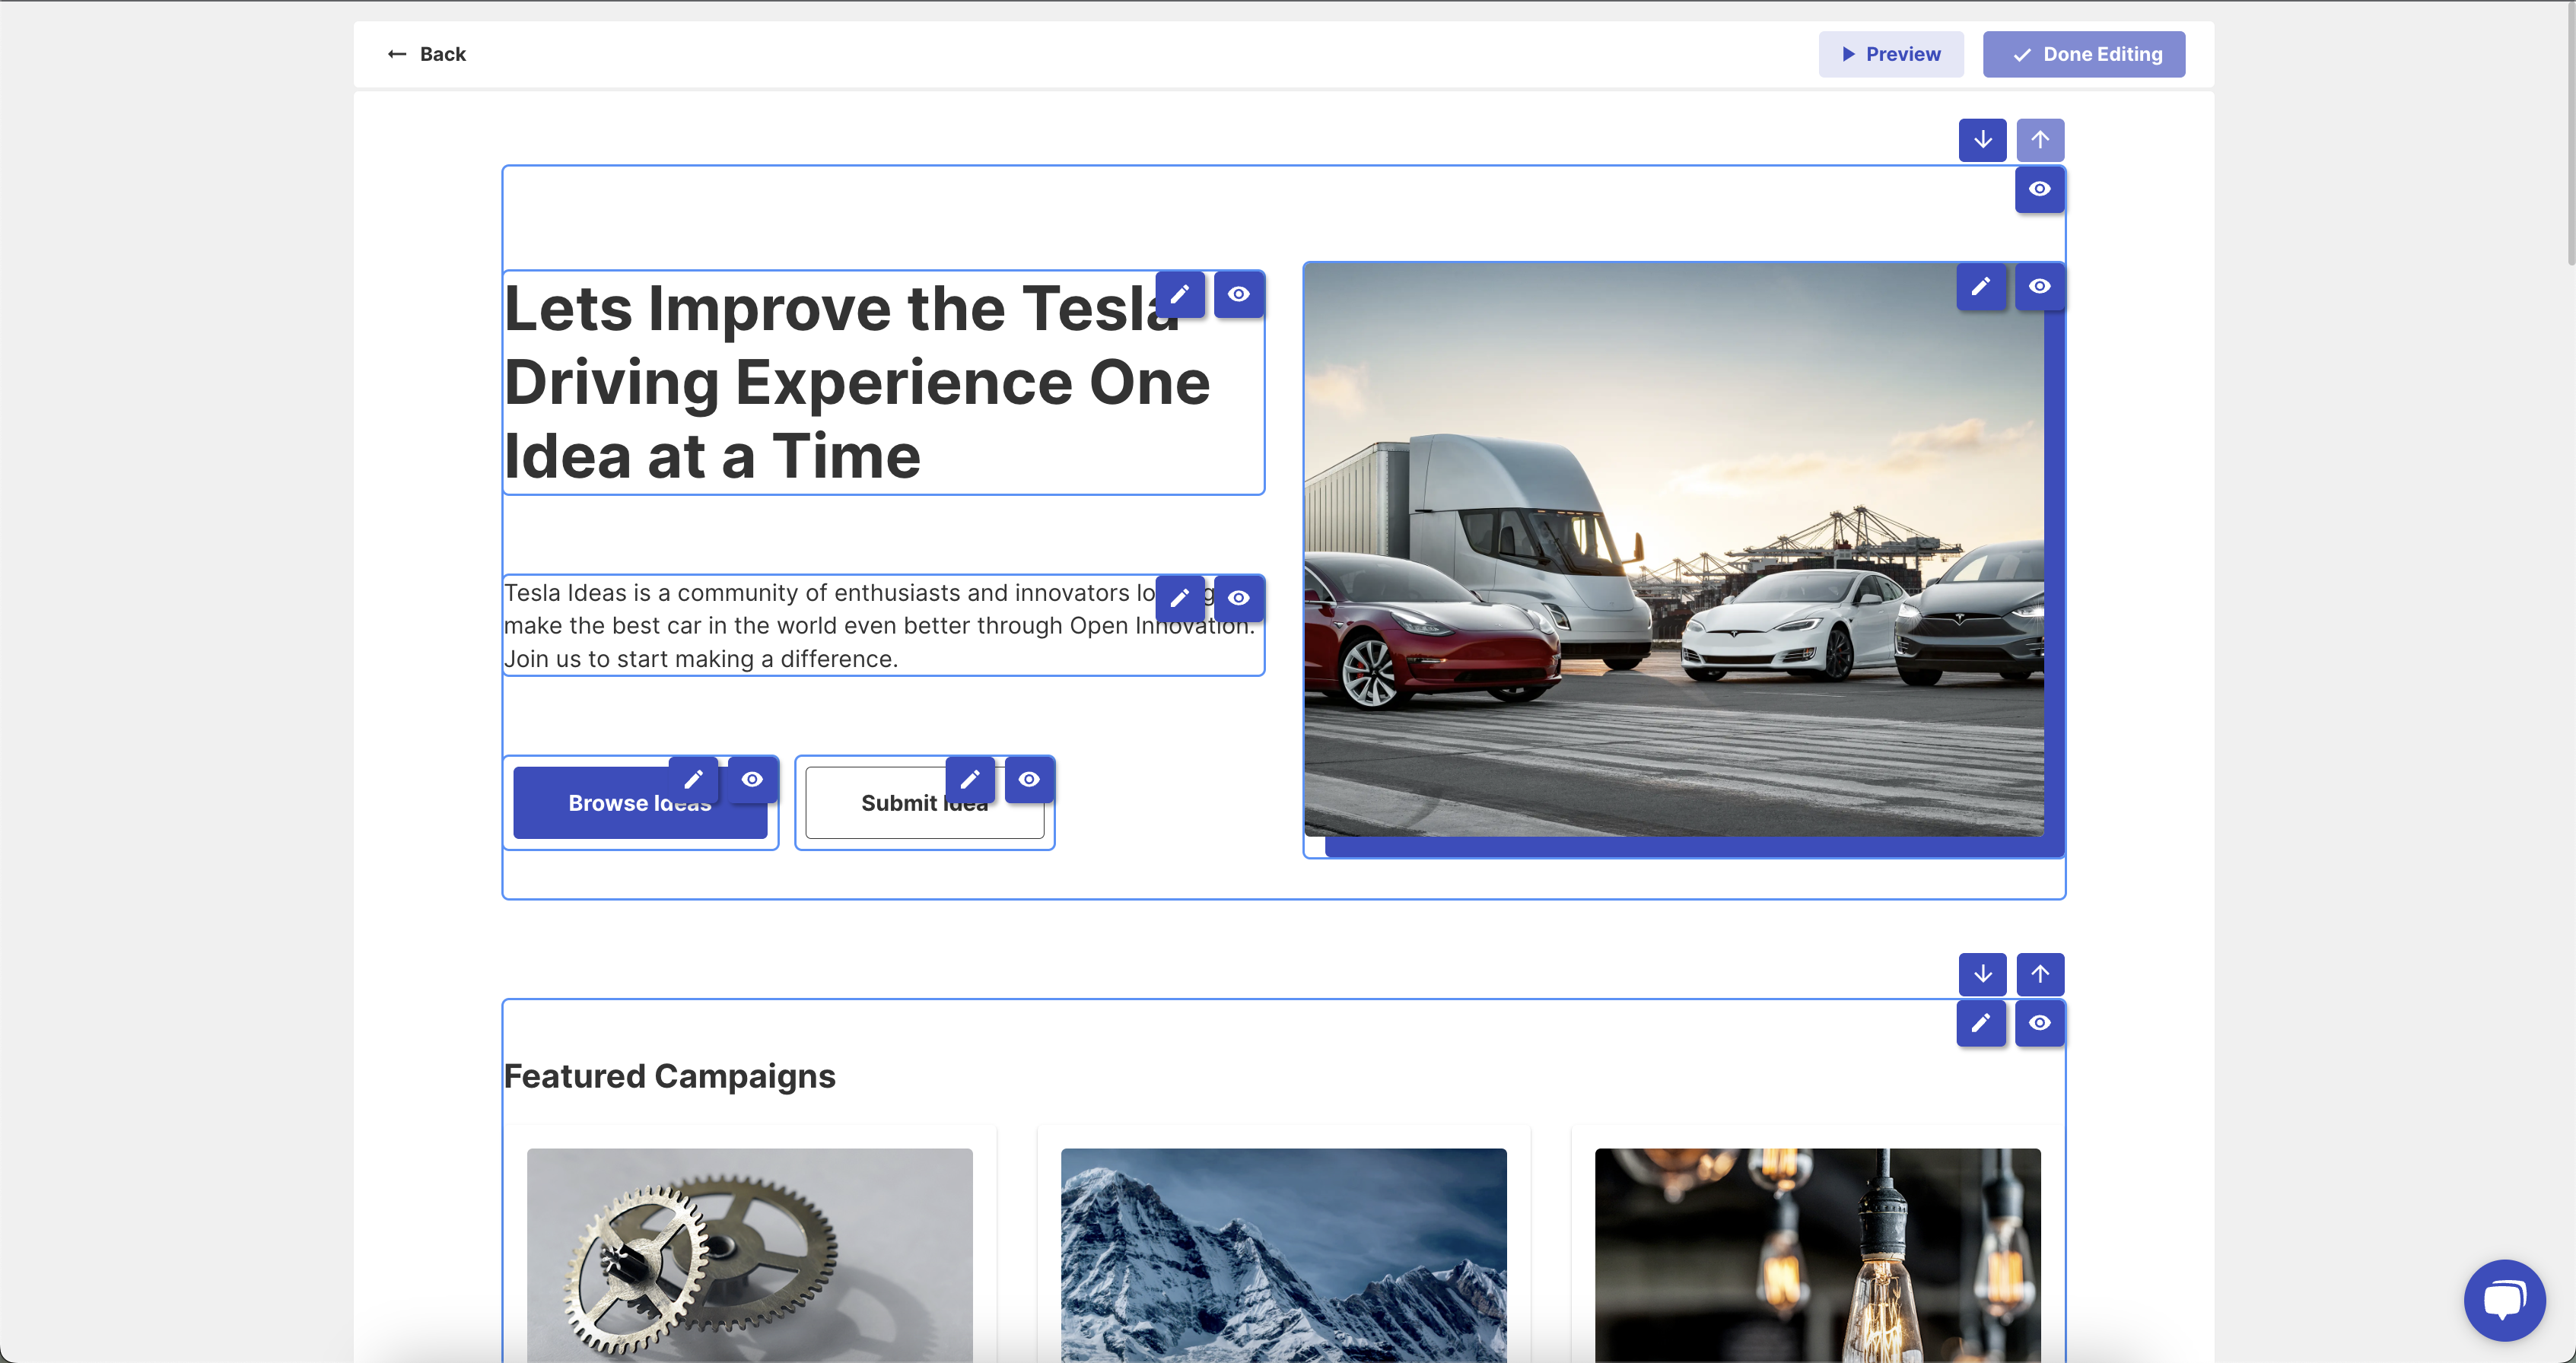
Task: Edit the Featured Campaigns section
Action: pos(1981,1023)
